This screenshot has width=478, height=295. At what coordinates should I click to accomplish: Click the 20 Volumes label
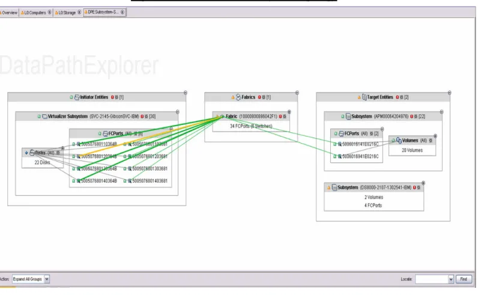pos(412,150)
